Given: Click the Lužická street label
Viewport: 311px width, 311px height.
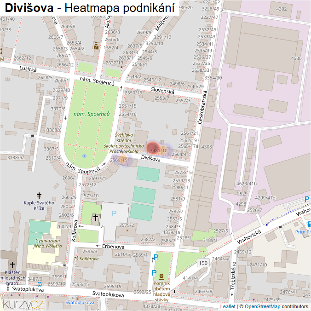Looking at the screenshot, I should 28,69.
